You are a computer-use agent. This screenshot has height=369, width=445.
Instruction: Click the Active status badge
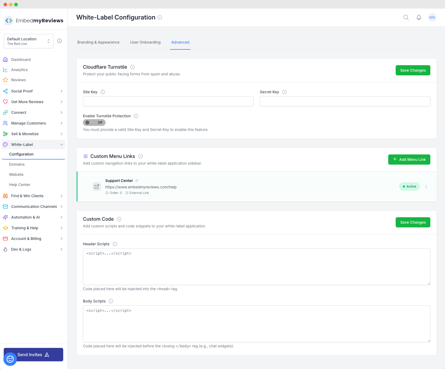point(409,187)
